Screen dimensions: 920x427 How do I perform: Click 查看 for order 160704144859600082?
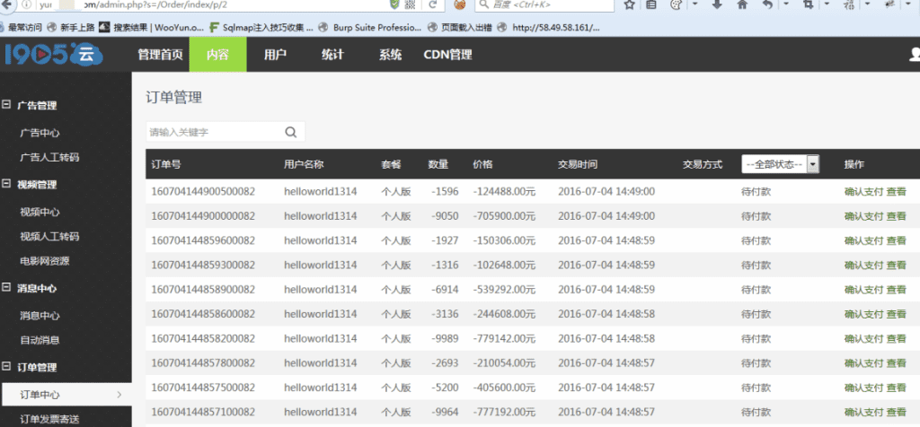click(x=896, y=240)
